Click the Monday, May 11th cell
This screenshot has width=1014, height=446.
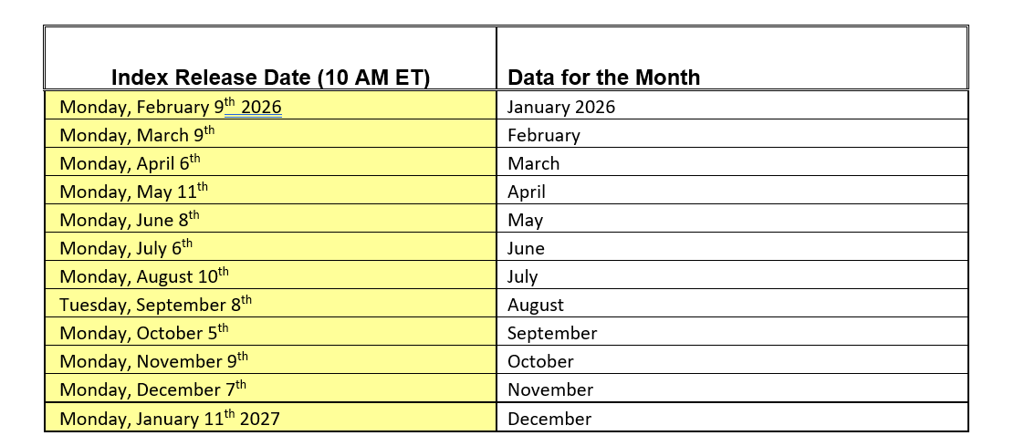(x=270, y=191)
